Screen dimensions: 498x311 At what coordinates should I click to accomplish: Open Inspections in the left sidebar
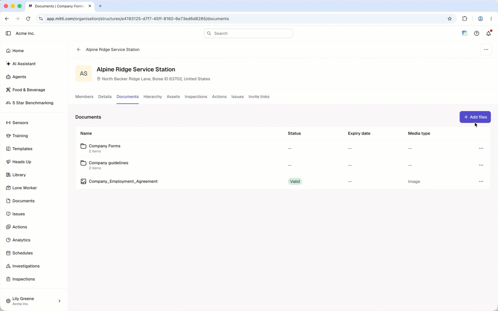(x=20, y=279)
